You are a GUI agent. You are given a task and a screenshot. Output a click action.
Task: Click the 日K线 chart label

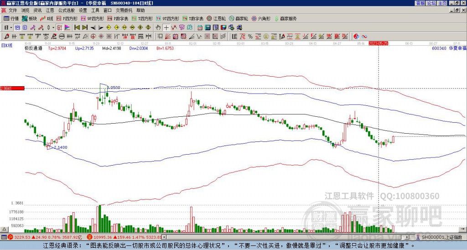point(6,46)
